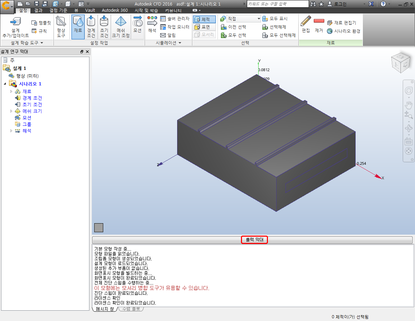Click 모두 선택 (select all)
The height and width of the screenshot is (321, 415).
tap(233, 35)
